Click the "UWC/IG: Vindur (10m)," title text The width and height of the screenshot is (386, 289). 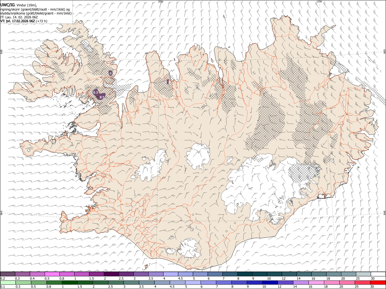pos(19,5)
